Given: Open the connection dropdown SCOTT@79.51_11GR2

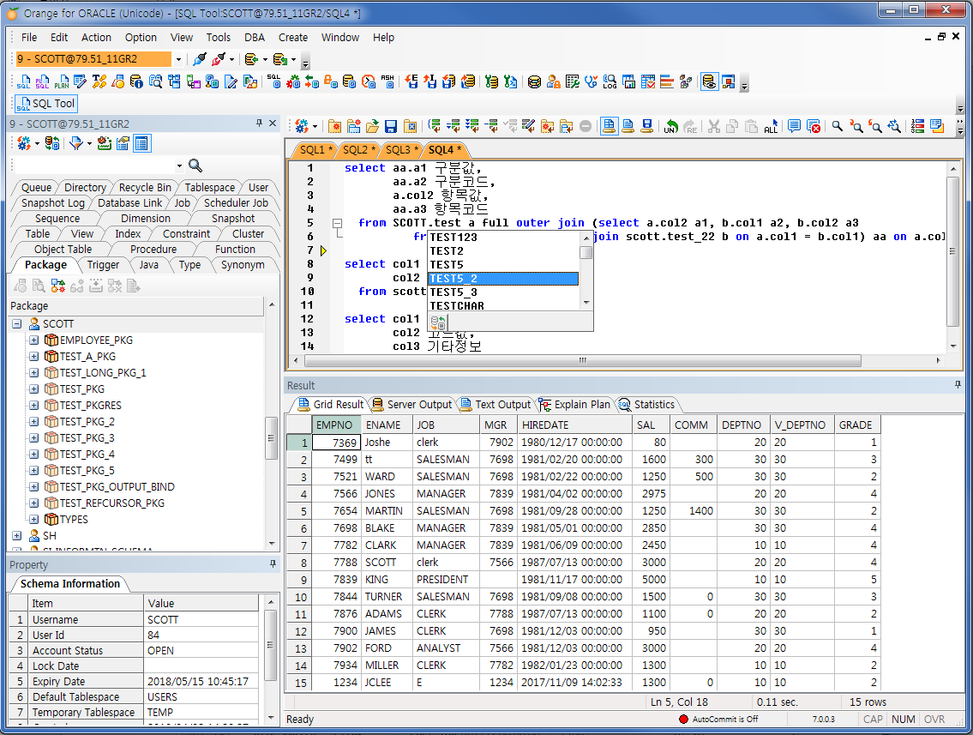Looking at the screenshot, I should point(178,59).
